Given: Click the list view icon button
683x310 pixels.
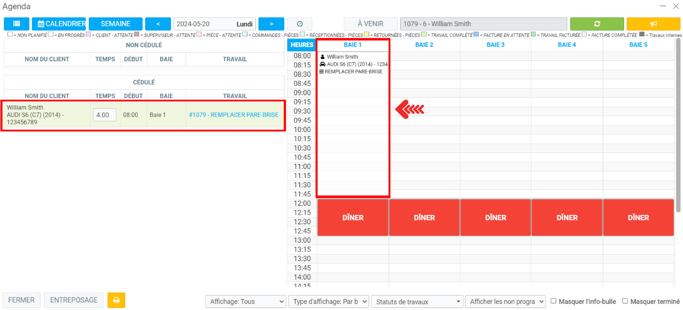Looking at the screenshot, I should [x=16, y=24].
